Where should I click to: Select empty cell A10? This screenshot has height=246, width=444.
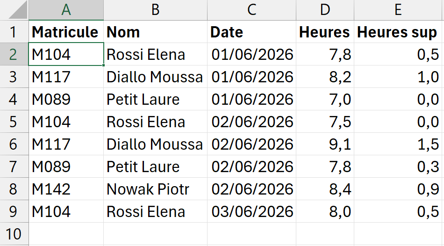click(66, 234)
